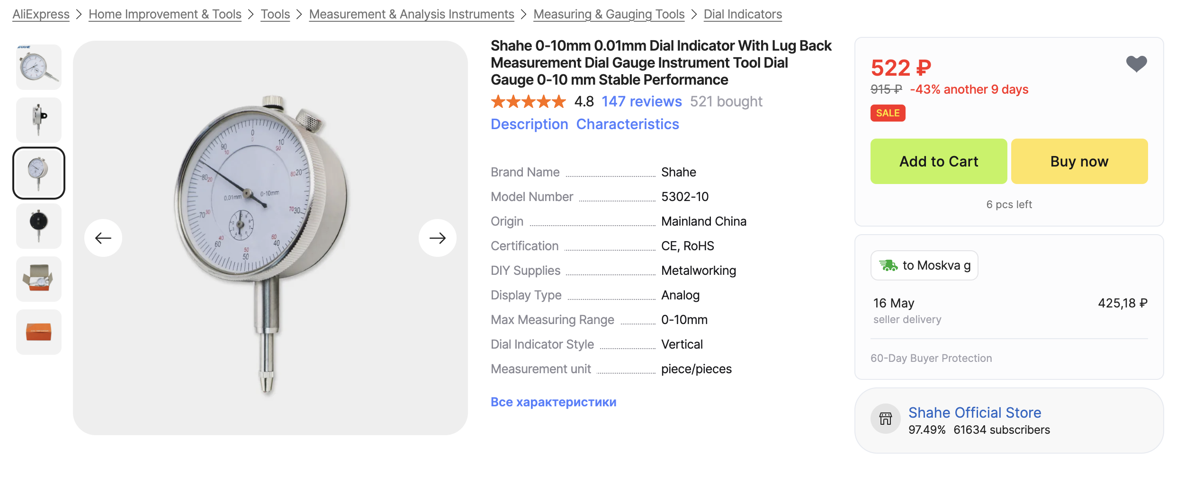Click the orange star rating
Viewport: 1203px width, 491px height.
(528, 102)
